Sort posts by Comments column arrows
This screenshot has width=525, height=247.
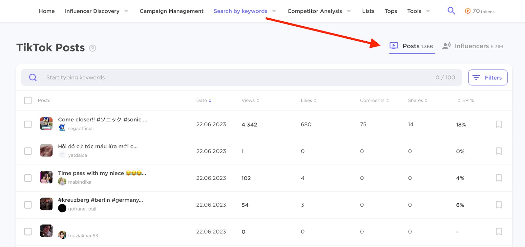[388, 101]
